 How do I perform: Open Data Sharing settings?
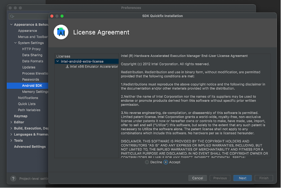(x=32, y=55)
